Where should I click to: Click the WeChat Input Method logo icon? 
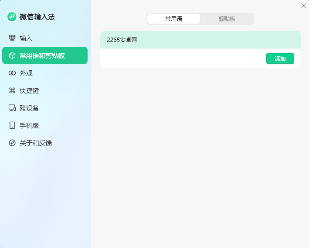coord(12,17)
